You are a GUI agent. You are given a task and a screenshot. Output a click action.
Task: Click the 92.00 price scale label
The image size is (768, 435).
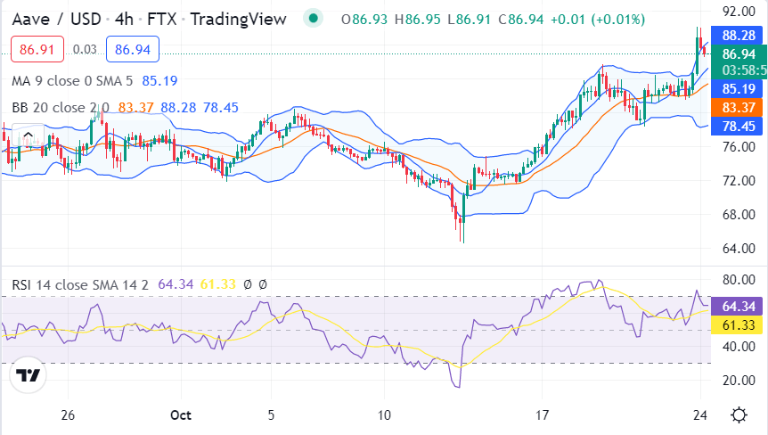coord(739,11)
